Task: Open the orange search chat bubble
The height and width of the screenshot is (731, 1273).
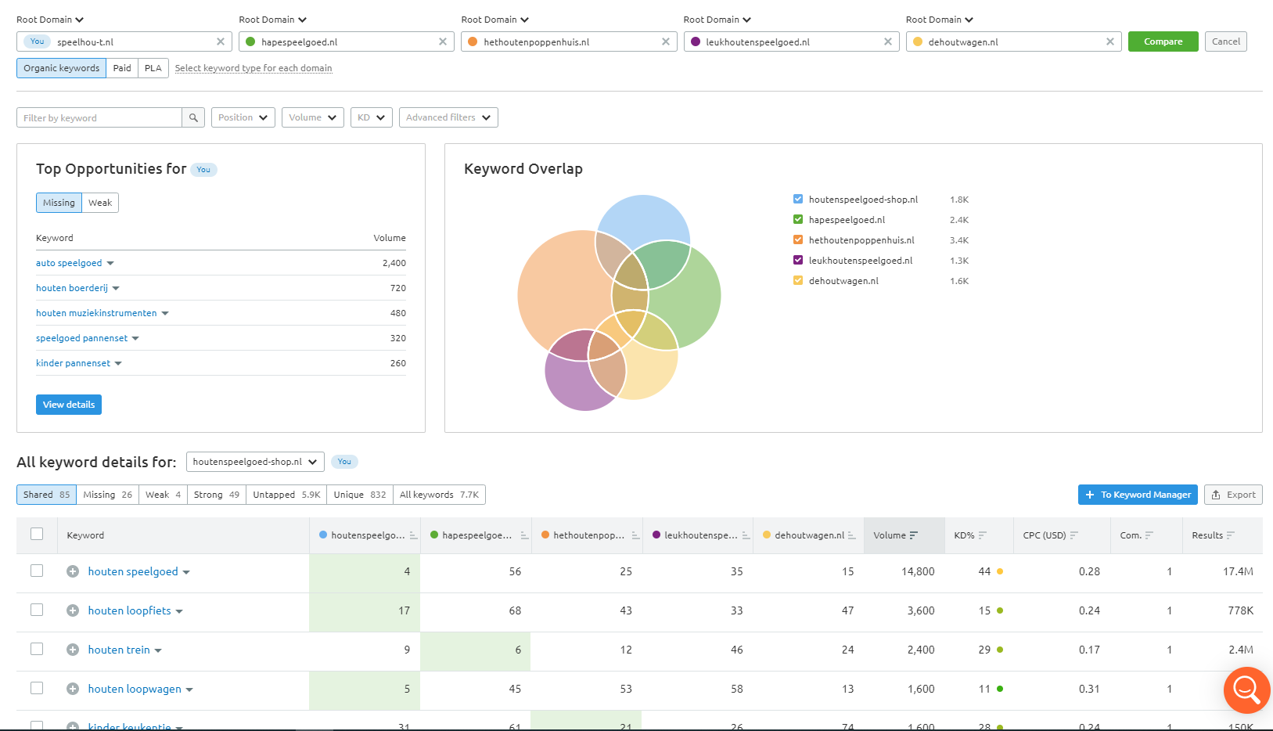Action: click(1246, 690)
